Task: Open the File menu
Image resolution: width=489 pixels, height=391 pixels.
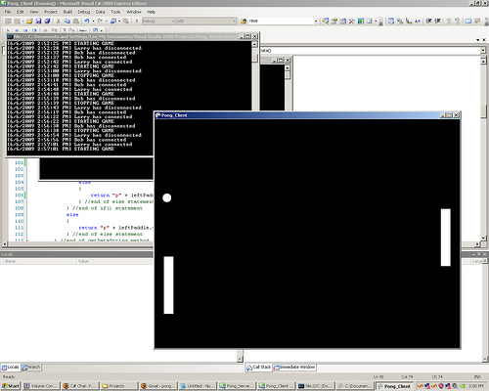Action: point(8,12)
